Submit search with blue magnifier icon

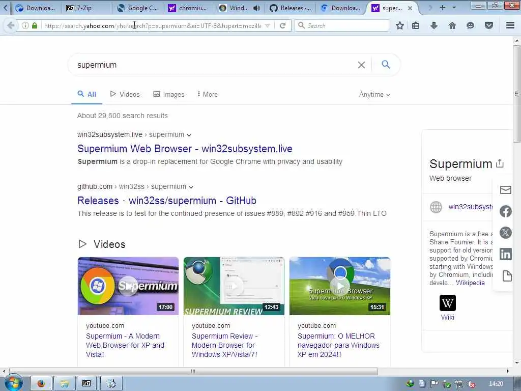pos(386,65)
